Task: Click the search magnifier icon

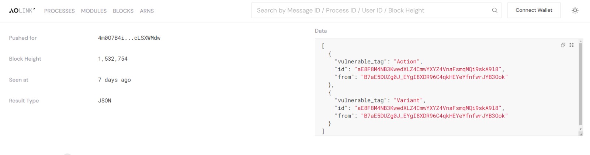Action: 494,10
